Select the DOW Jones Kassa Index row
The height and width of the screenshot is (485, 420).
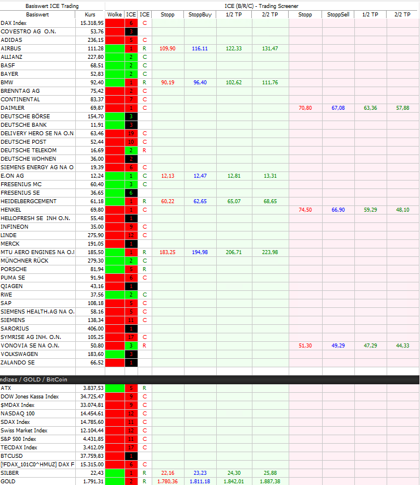[x=29, y=397]
